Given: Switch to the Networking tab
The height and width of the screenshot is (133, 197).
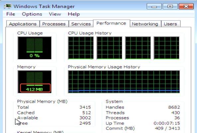Looking at the screenshot, I should coord(145,24).
